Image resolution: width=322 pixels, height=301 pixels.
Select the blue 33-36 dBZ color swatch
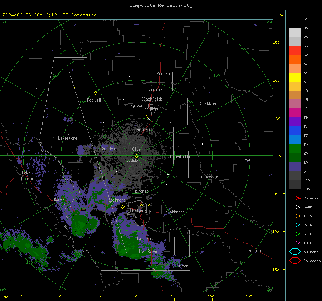pos(295,131)
